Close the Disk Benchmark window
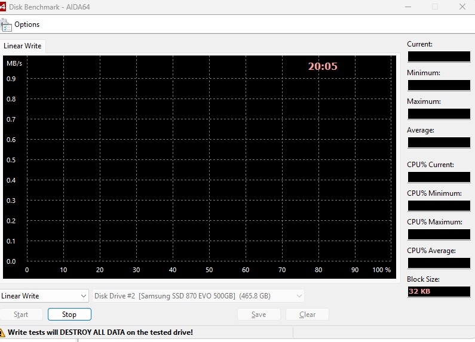475x342 pixels. [x=462, y=7]
